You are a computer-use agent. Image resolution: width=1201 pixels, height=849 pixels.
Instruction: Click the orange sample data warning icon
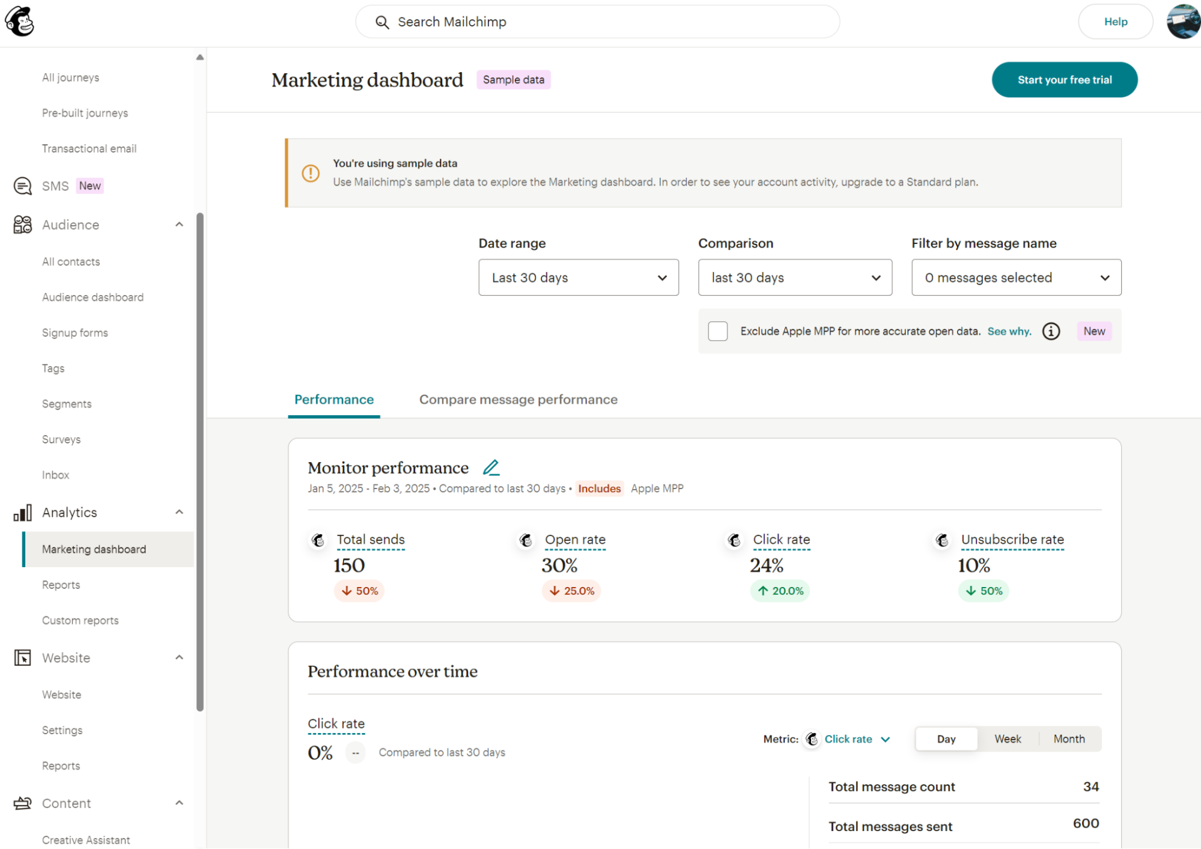pos(311,173)
